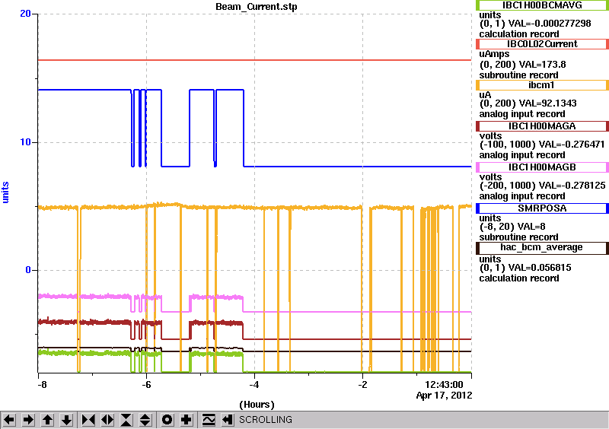Select the hac_bcm_average curve legend
The height and width of the screenshot is (429, 609).
click(542, 248)
